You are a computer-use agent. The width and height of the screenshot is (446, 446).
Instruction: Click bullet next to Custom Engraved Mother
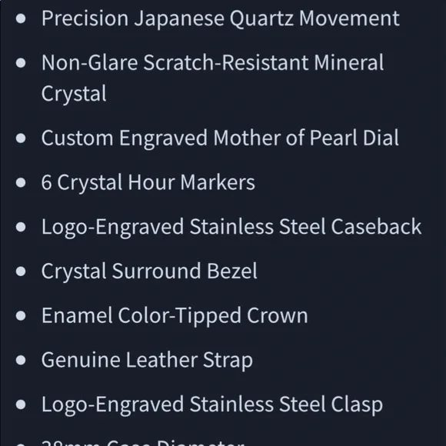click(x=21, y=138)
